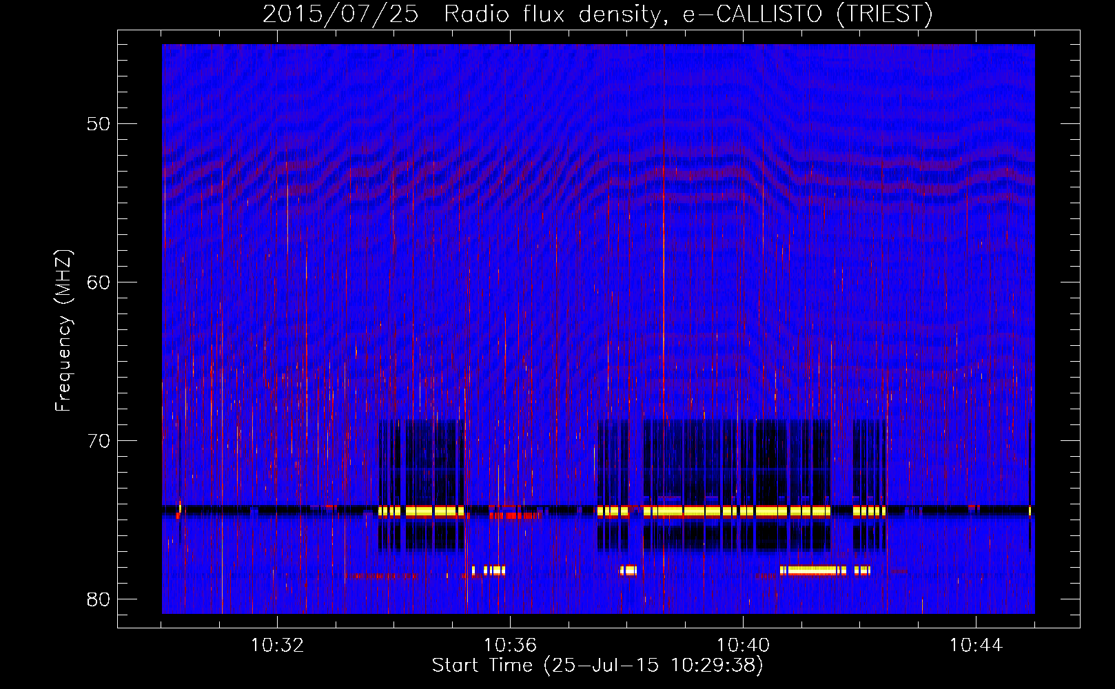Image resolution: width=1115 pixels, height=689 pixels.
Task: Click the 10:36 time tick label
Action: pyautogui.click(x=510, y=646)
